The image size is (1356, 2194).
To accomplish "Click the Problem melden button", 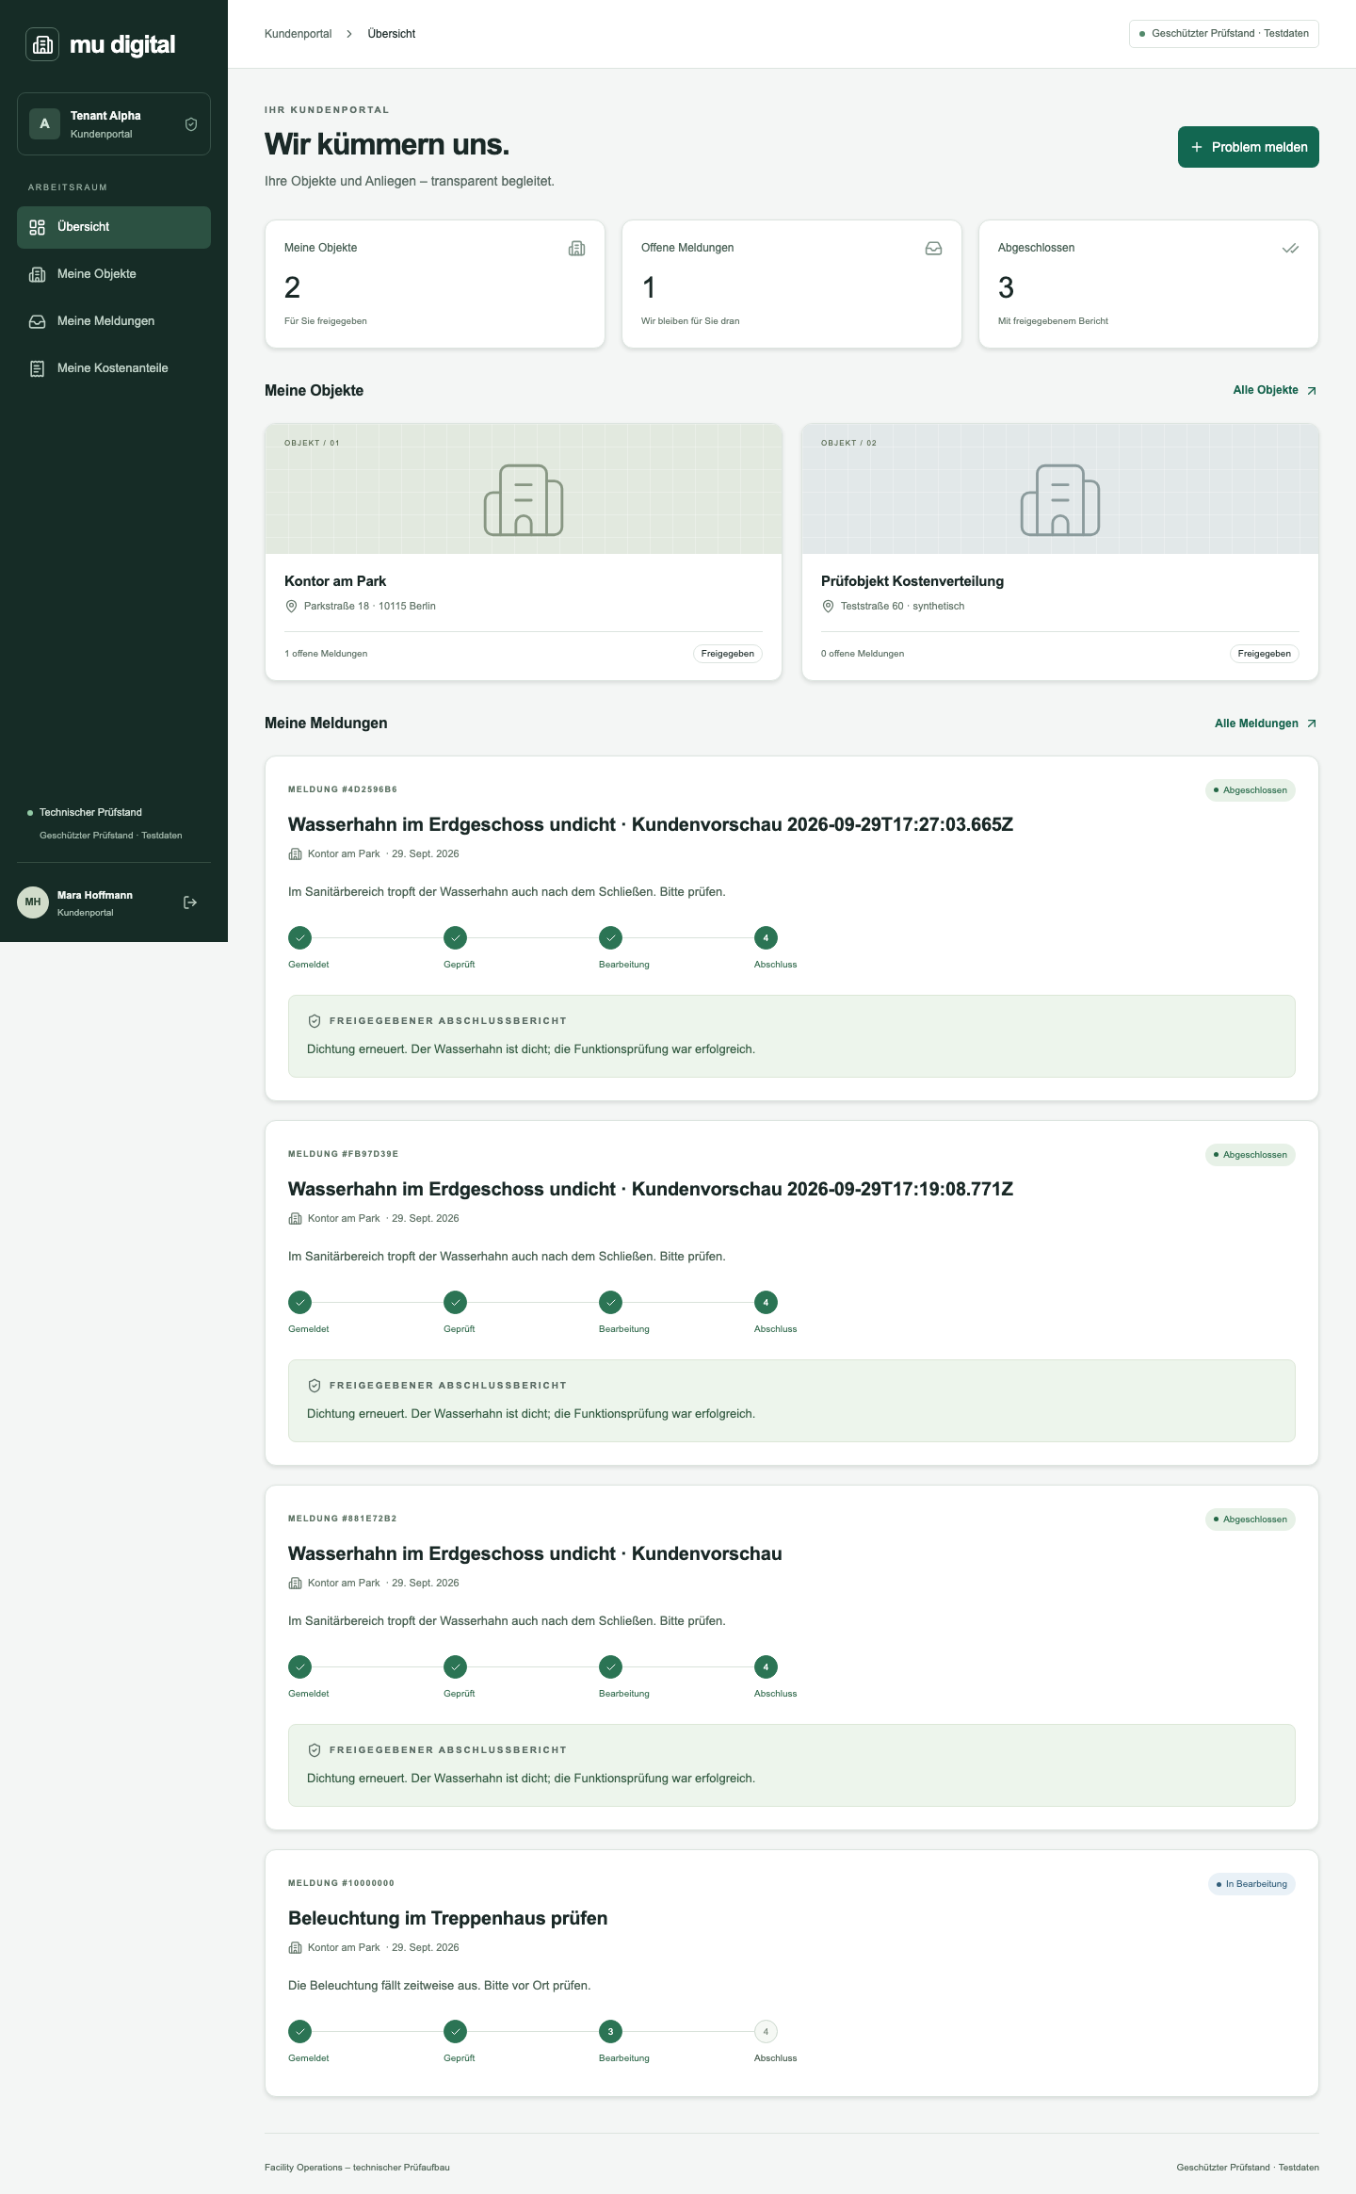I will (x=1248, y=147).
